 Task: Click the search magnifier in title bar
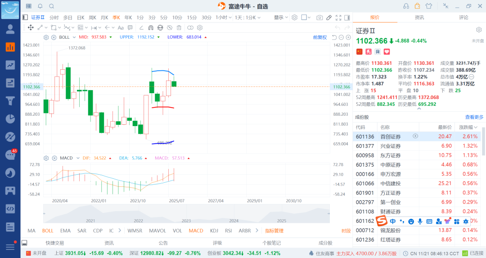point(52,6)
